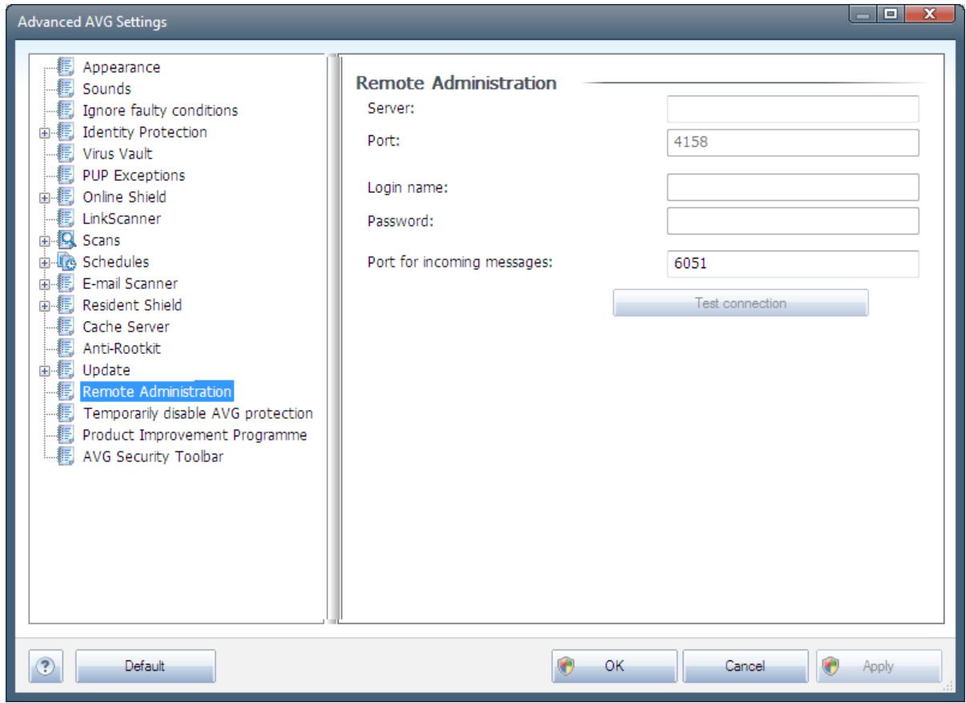Screen dimensions: 966x703
Task: Select the Online Shield label
Action: click(x=125, y=197)
